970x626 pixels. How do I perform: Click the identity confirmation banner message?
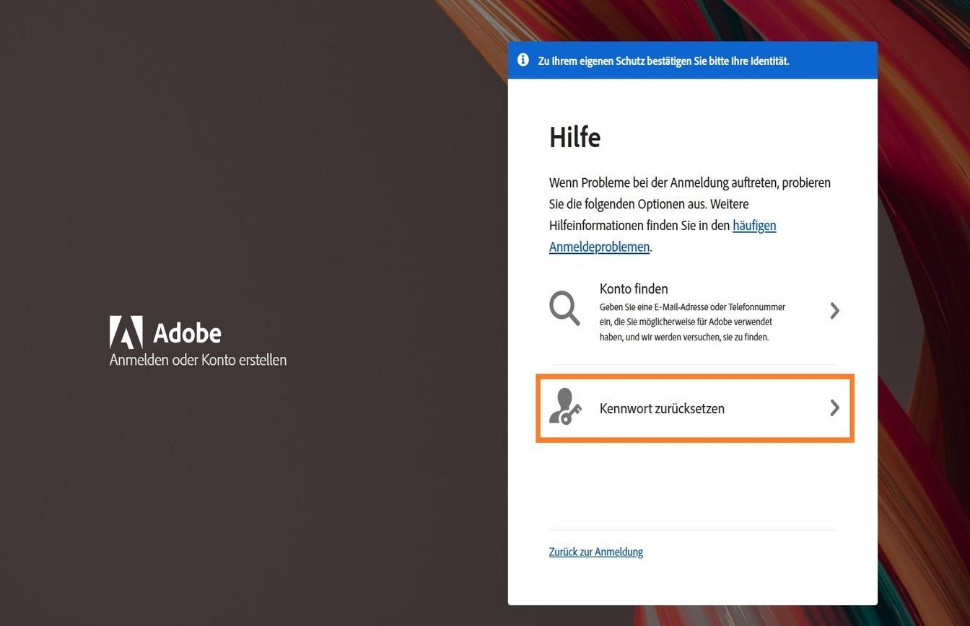click(x=663, y=61)
